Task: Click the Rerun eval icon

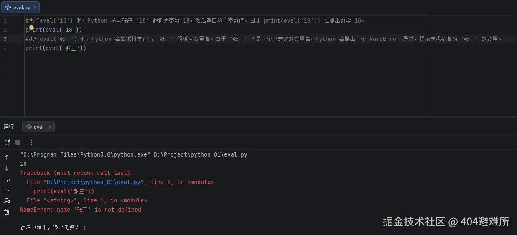Action: tap(7, 142)
